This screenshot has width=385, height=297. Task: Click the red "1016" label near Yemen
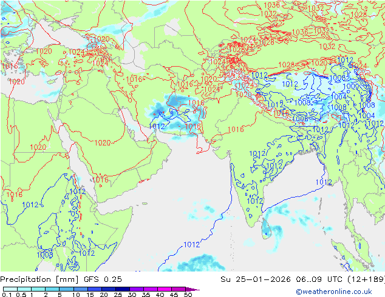(100, 180)
